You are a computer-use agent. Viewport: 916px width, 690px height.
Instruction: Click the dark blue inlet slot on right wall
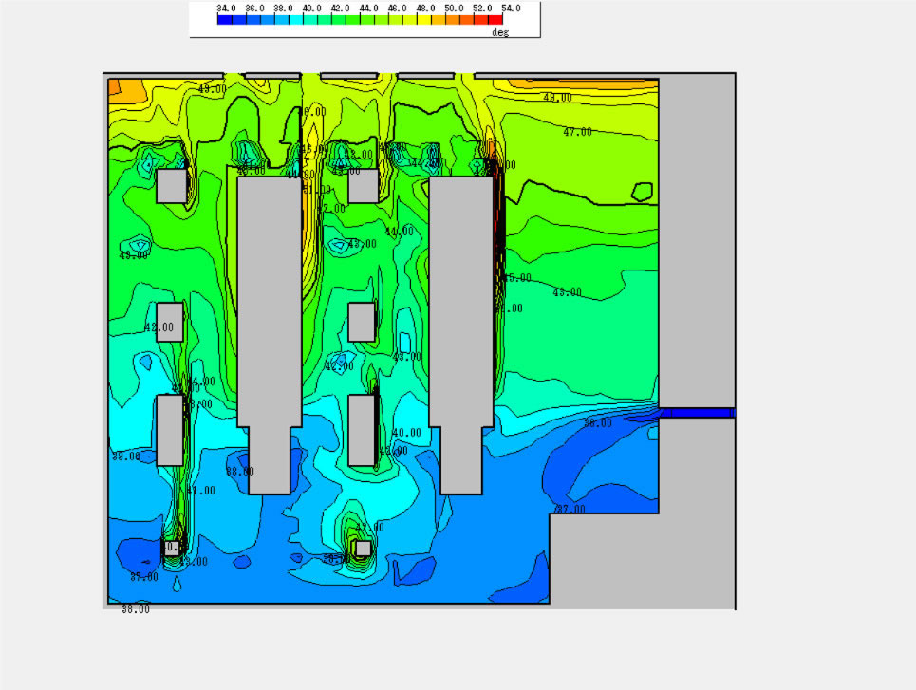698,413
